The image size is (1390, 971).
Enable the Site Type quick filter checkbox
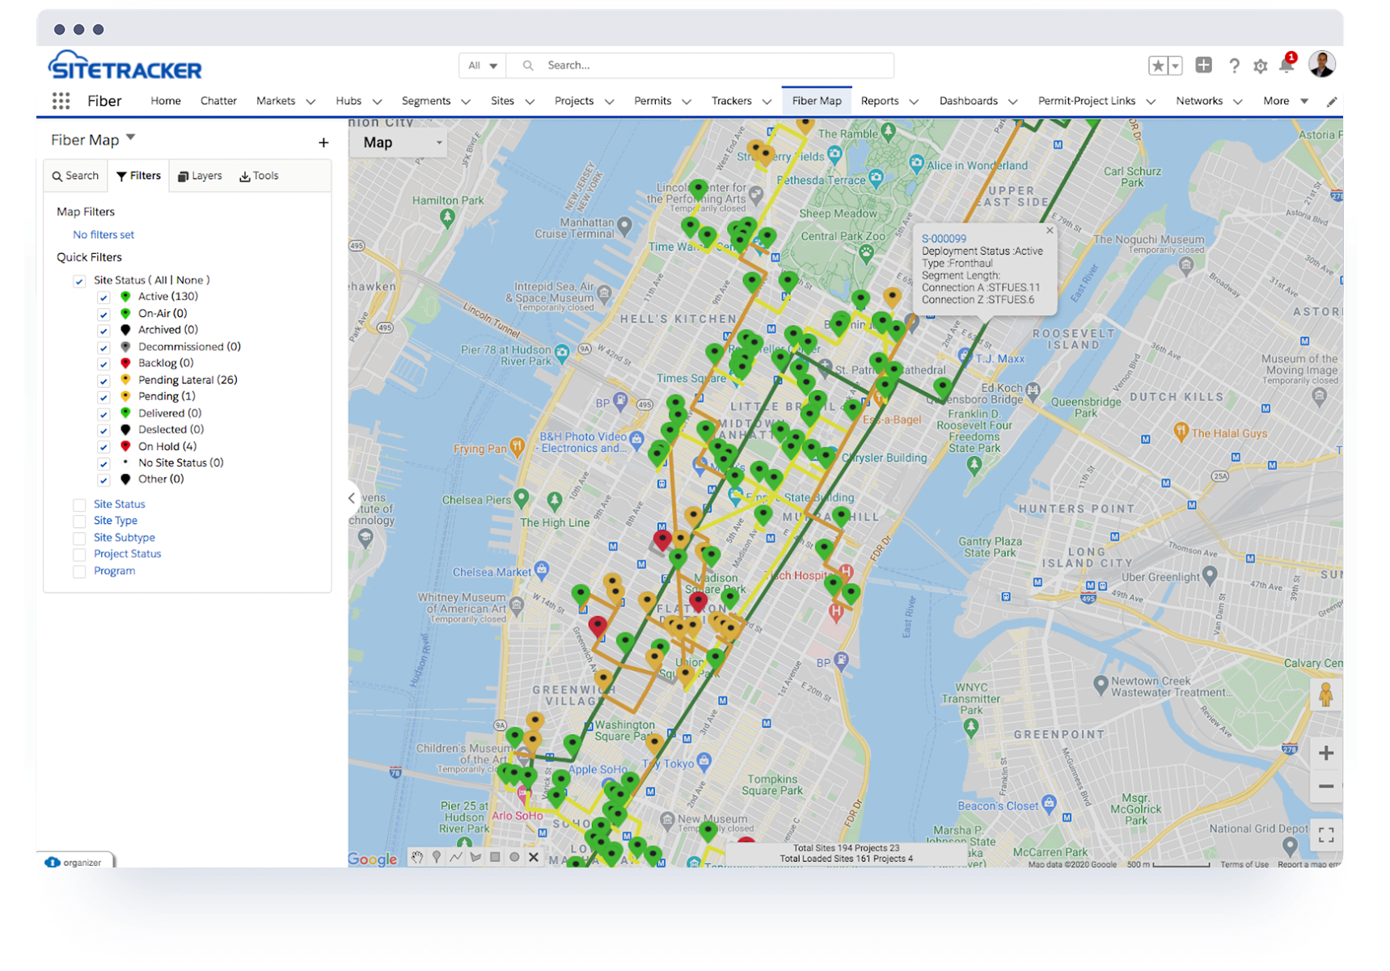(x=79, y=521)
